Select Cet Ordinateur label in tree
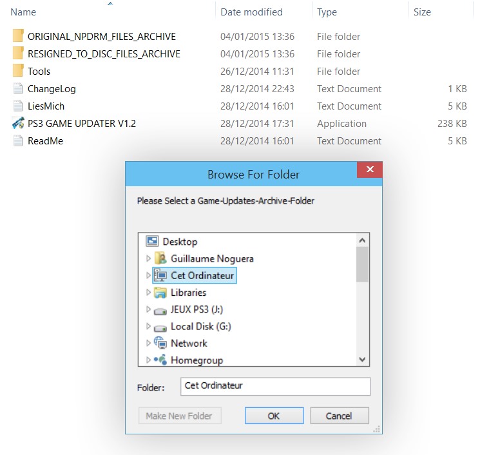This screenshot has height=455, width=480. pyautogui.click(x=202, y=276)
